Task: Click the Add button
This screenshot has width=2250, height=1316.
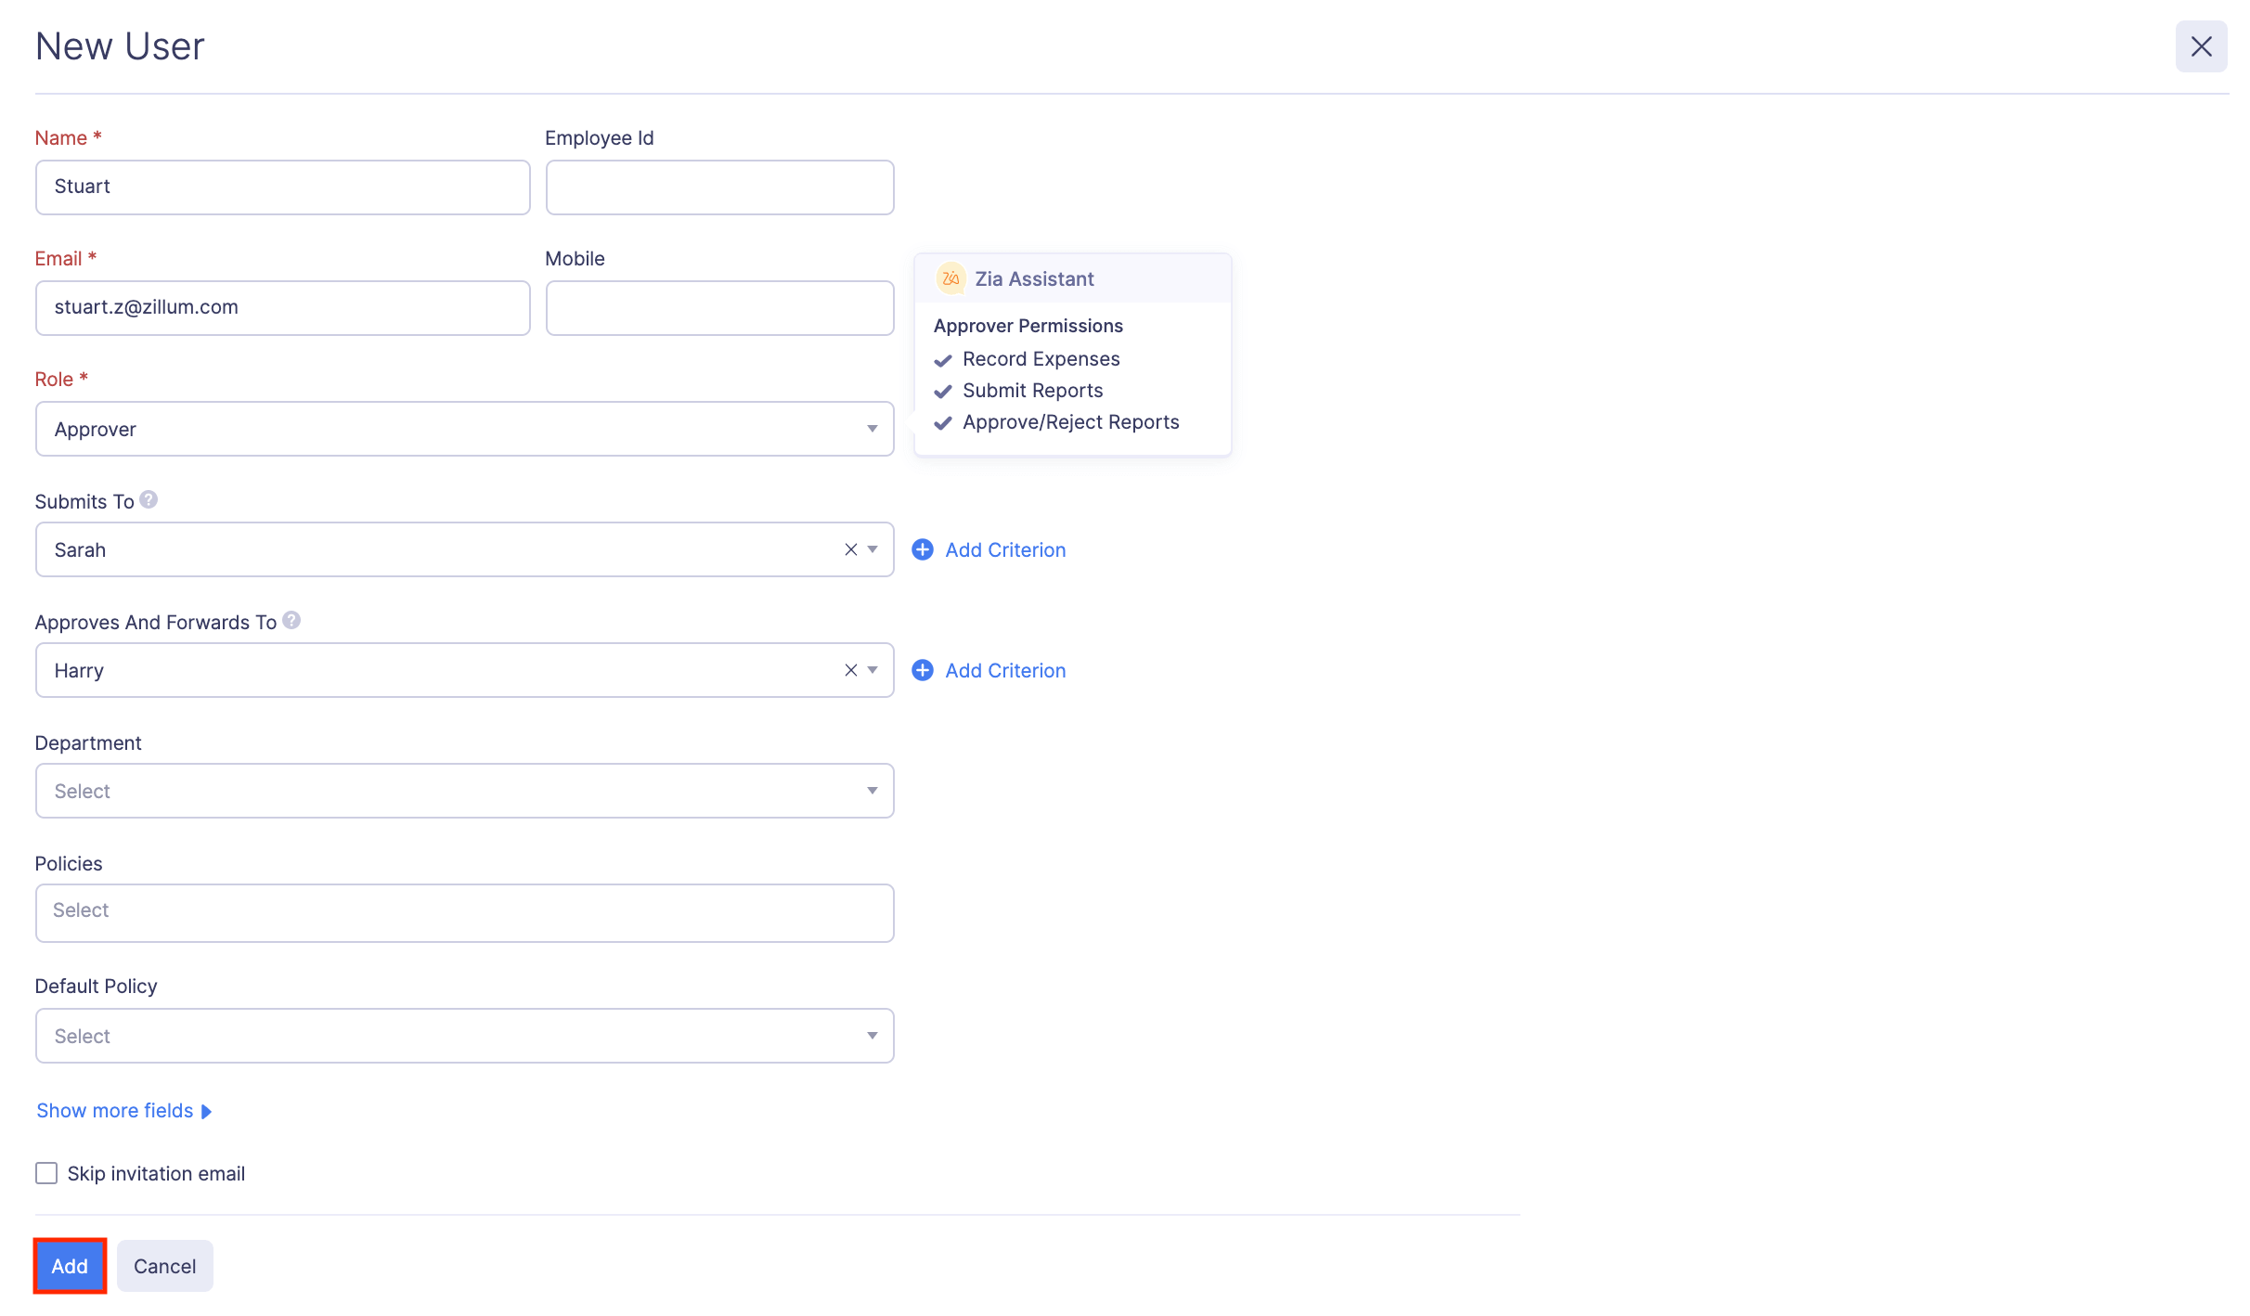Action: (70, 1266)
